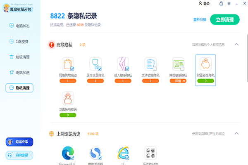Image resolution: width=248 pixels, height=165 pixels.
Task: Collapse the 高危隐私 section
Action: coord(236,44)
